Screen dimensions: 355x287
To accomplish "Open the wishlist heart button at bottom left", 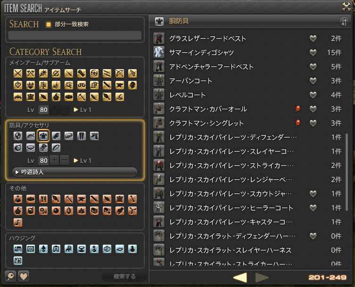I will (24, 277).
